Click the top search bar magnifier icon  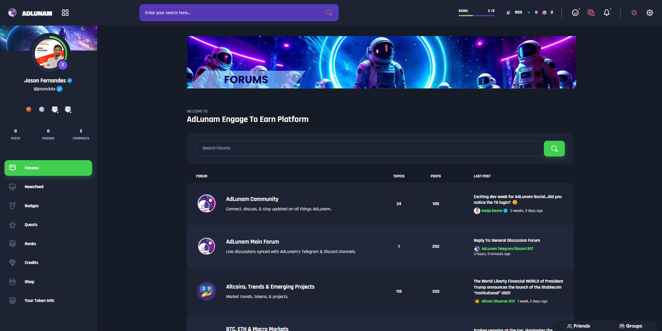tap(329, 13)
